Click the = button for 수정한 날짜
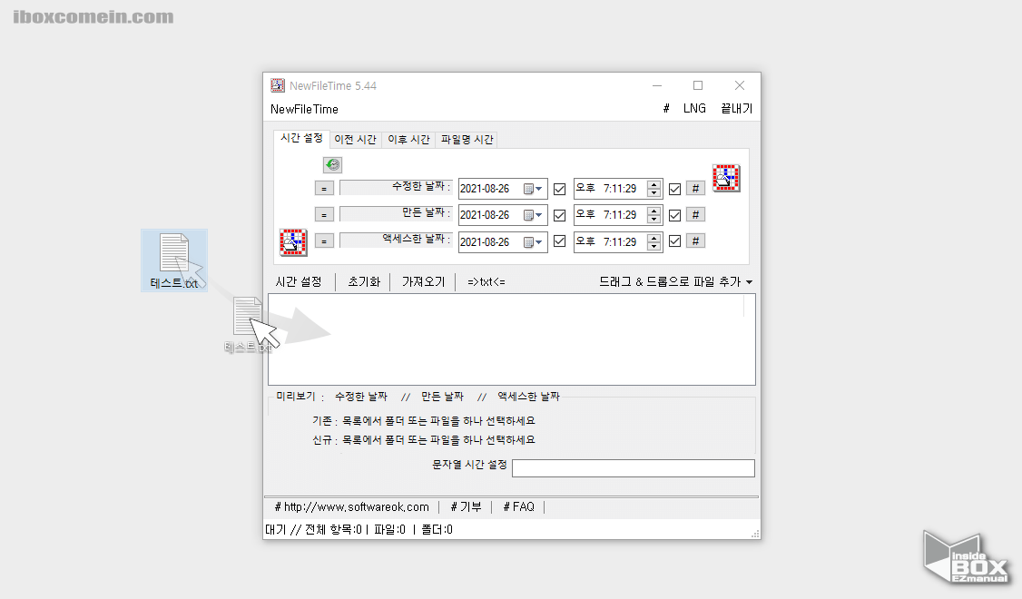The width and height of the screenshot is (1022, 599). pos(324,189)
